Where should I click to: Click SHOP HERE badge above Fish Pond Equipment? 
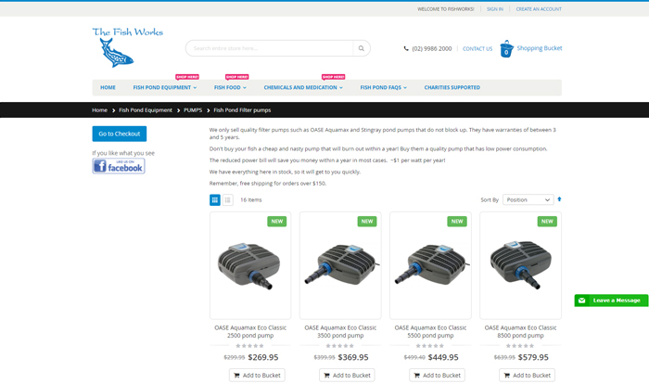(187, 77)
